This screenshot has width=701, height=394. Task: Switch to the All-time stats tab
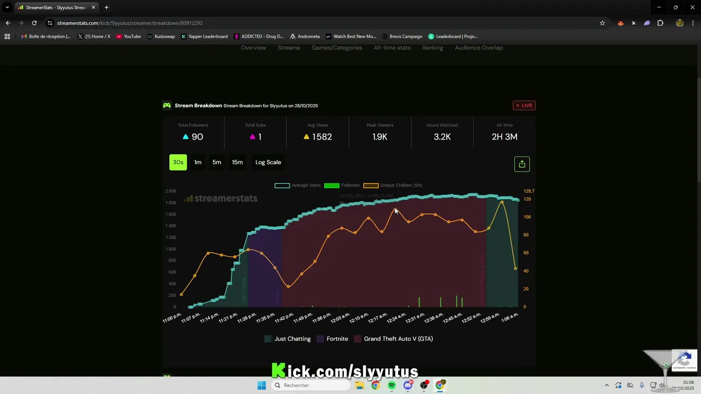(392, 48)
